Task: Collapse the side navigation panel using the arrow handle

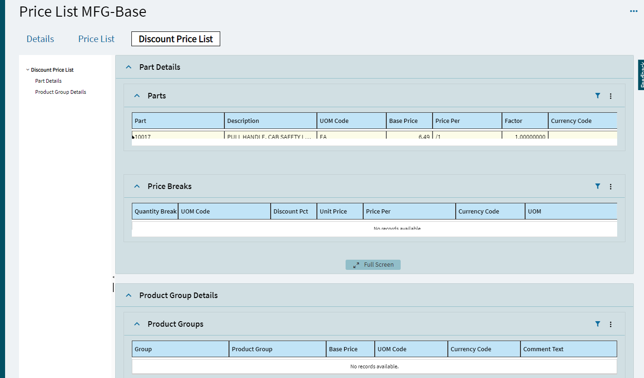Action: click(x=113, y=277)
